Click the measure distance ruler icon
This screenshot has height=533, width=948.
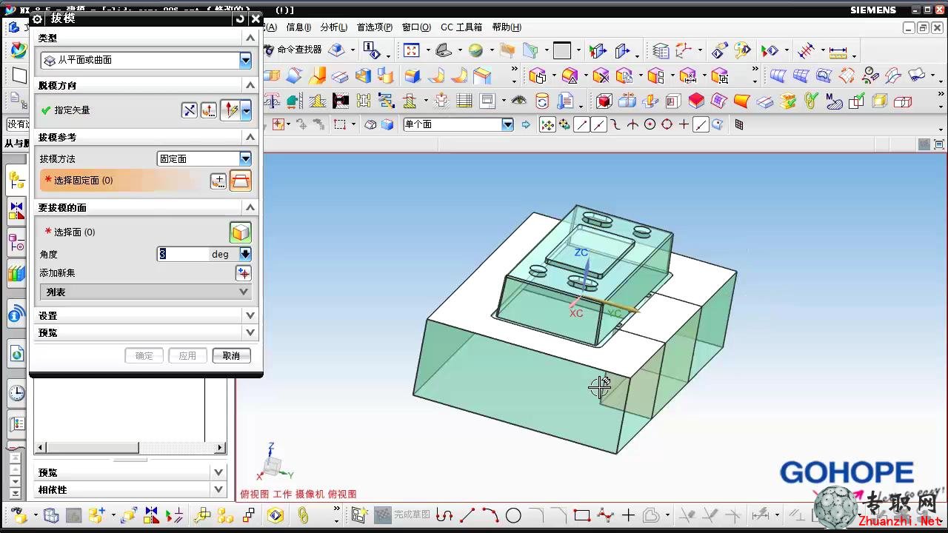click(x=838, y=51)
